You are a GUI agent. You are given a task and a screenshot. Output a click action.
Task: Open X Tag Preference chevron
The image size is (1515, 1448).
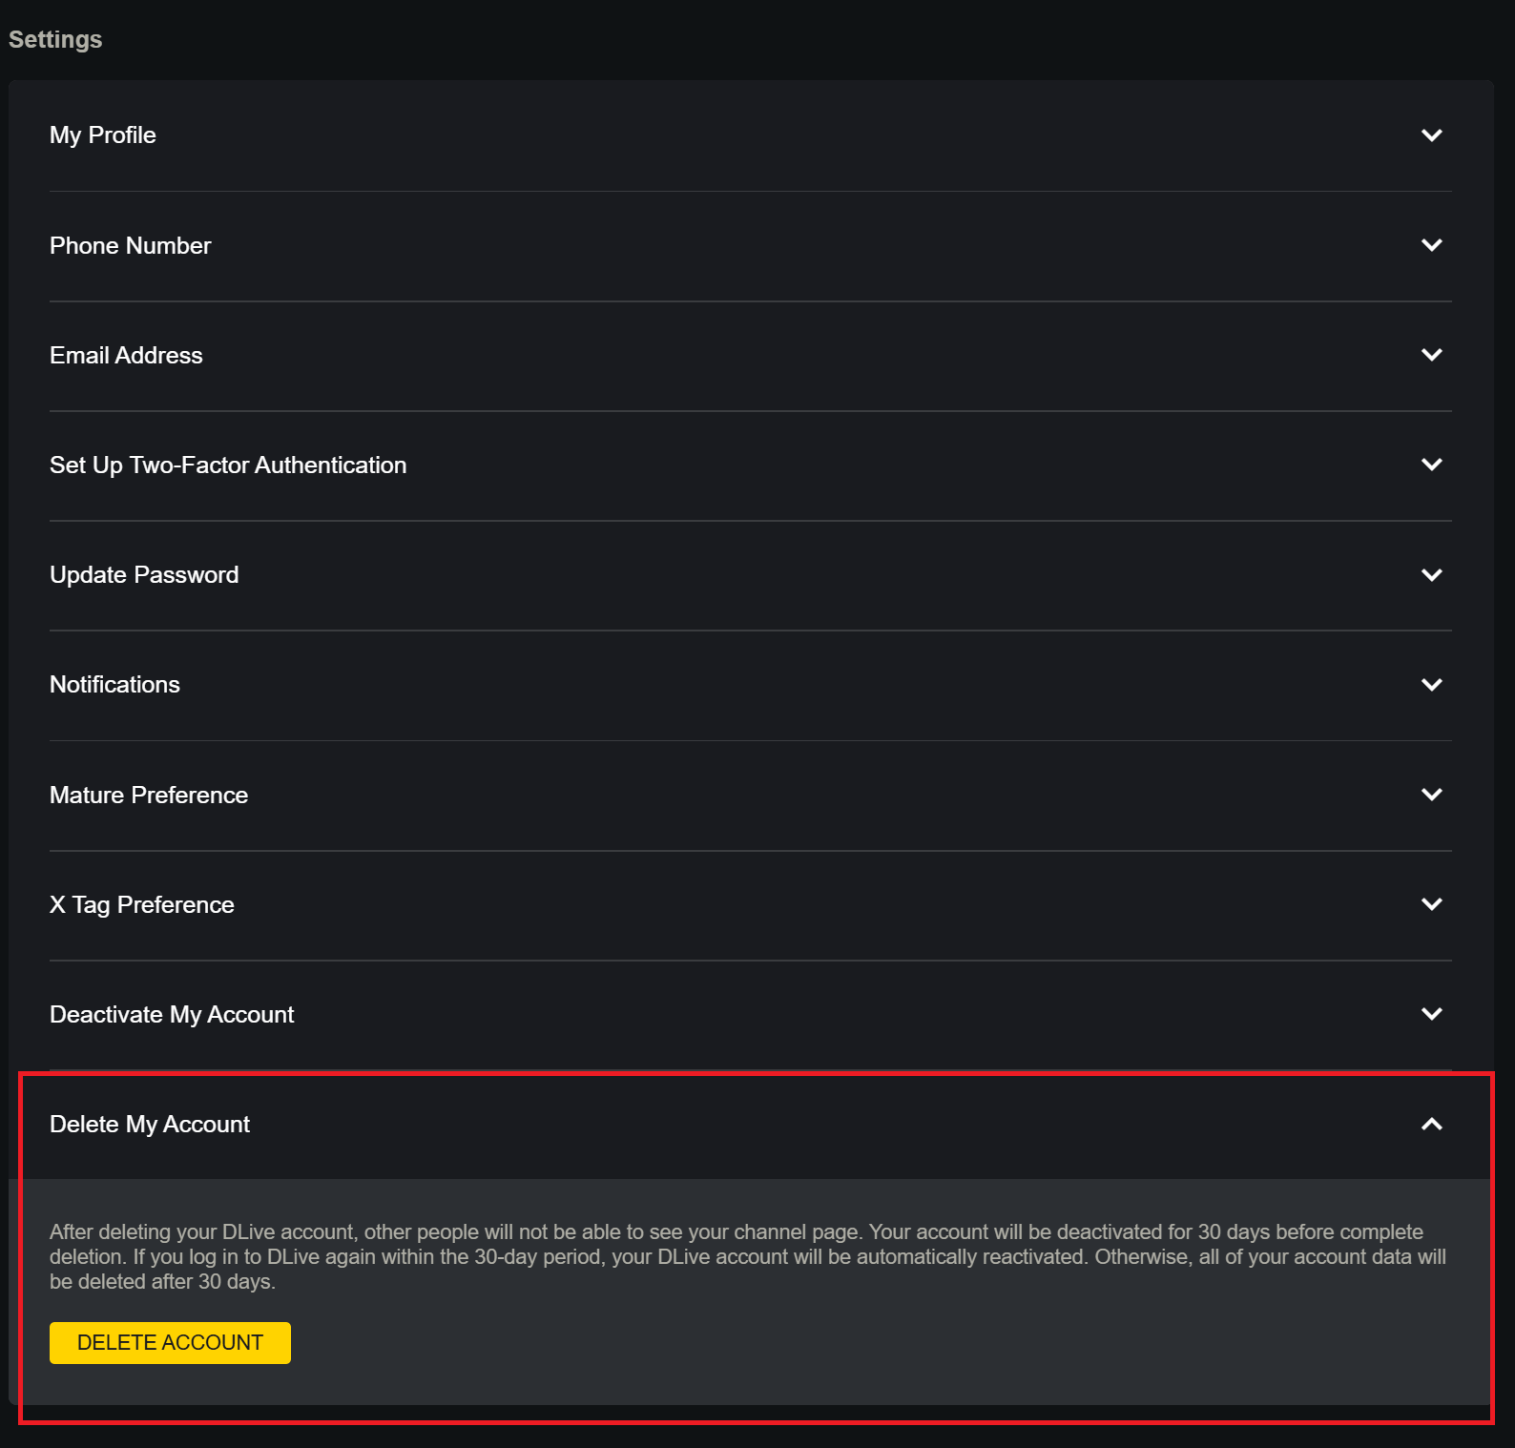click(1431, 904)
